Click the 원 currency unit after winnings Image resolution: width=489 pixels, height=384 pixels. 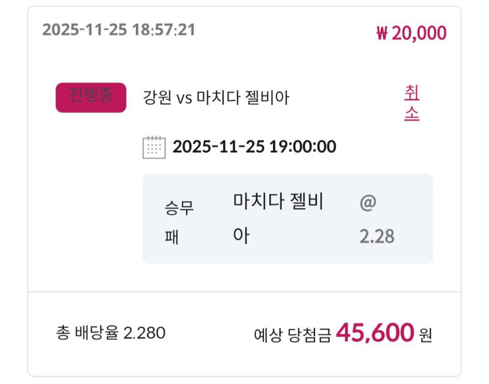tap(426, 335)
